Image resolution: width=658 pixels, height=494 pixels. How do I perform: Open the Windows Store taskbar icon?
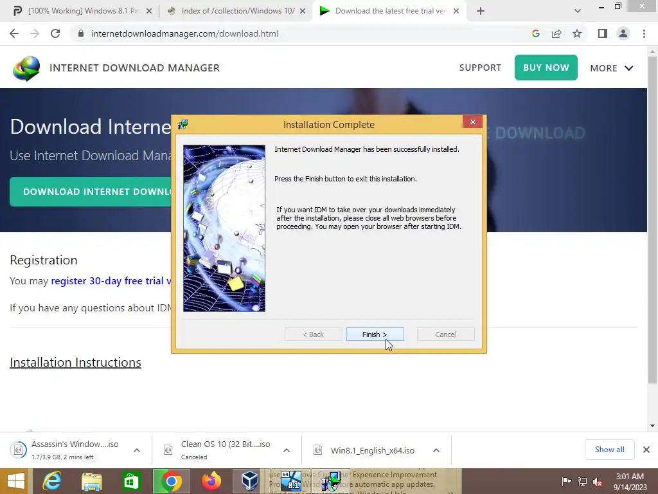coord(131,481)
